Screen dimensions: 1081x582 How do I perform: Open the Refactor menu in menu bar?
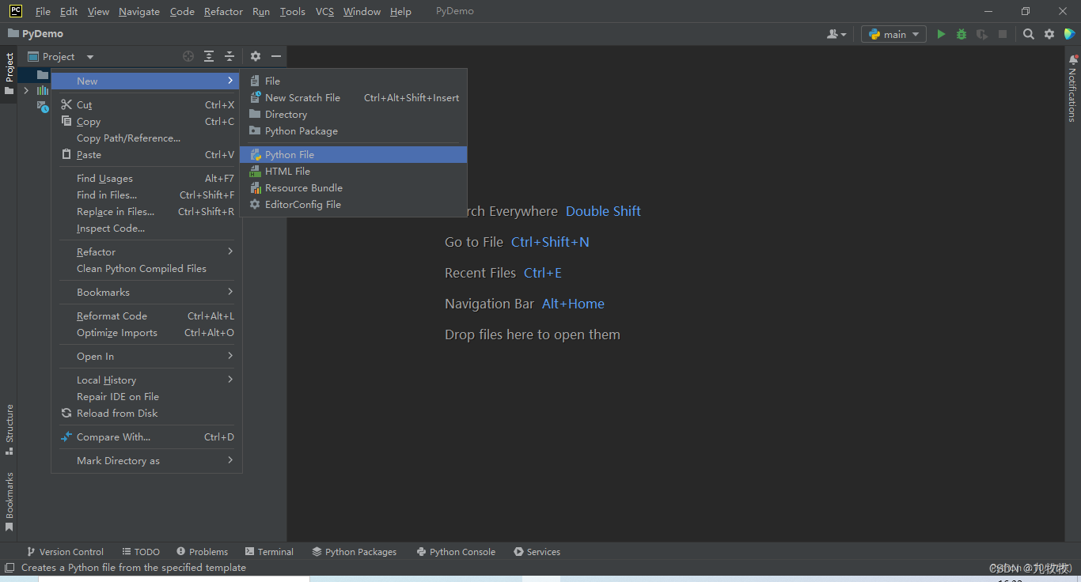(223, 11)
